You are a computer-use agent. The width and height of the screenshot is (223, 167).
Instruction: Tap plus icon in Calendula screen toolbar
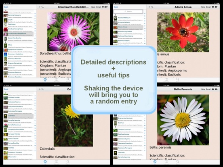(40, 89)
